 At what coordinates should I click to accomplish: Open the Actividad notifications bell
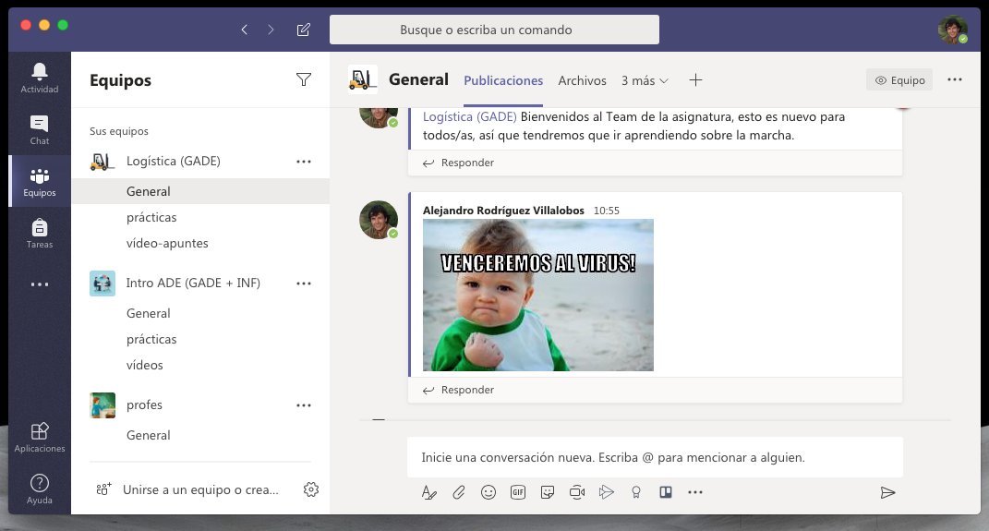[x=40, y=78]
